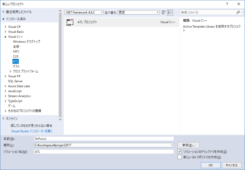Viewport: 245px width, 170px height.
Task: Expand the オンライン section
Action: [x=4, y=118]
